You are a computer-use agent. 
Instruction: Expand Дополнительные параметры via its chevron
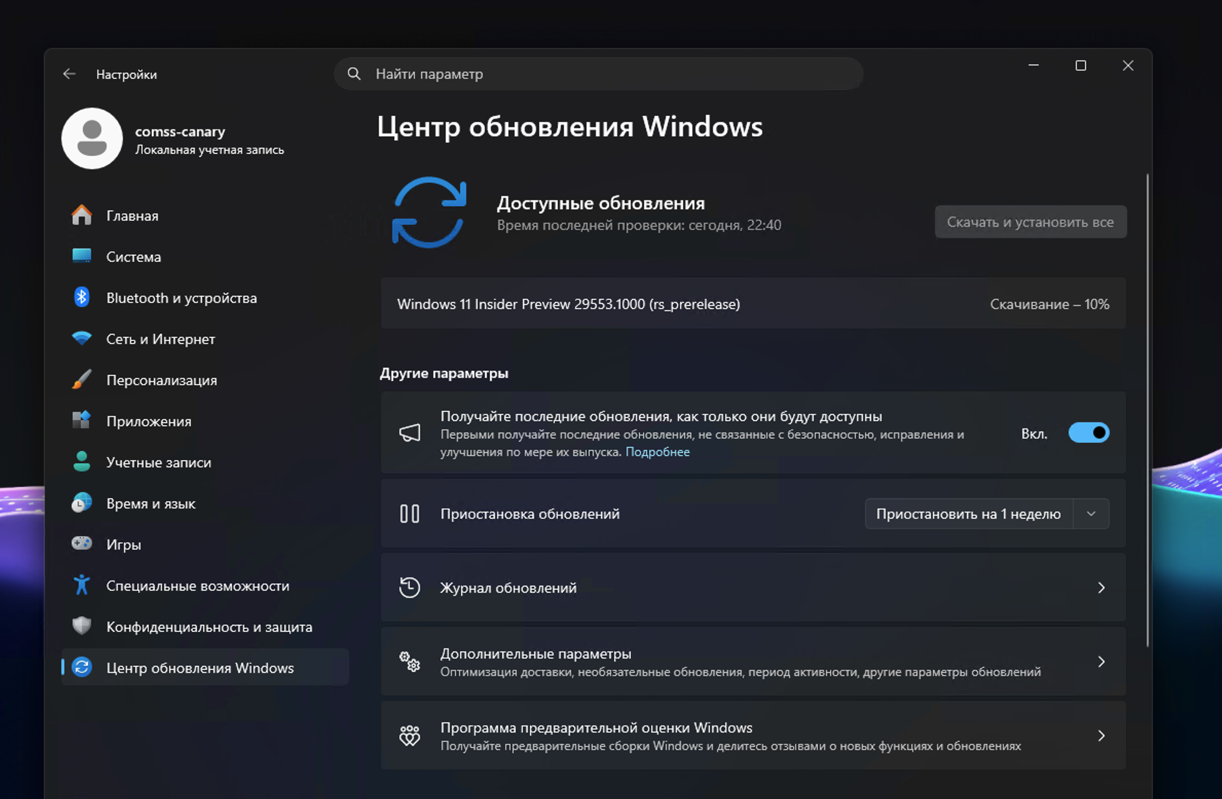[x=1101, y=662]
